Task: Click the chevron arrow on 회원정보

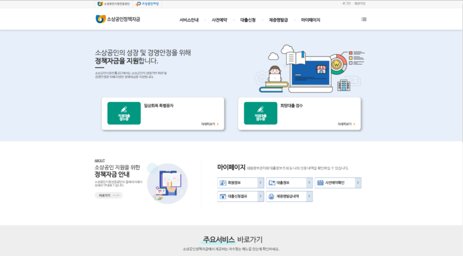Action: tap(260, 183)
